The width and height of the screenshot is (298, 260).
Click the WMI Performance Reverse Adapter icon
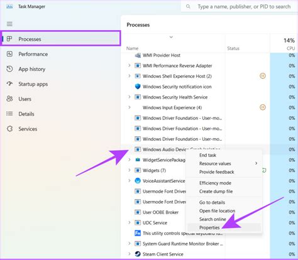[x=138, y=65]
